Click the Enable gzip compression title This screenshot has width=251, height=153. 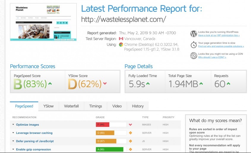[34, 149]
